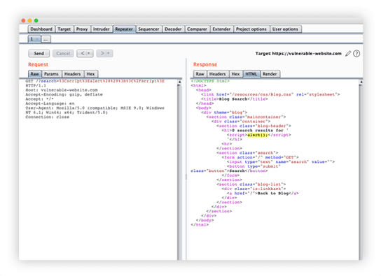Image resolution: width=381 pixels, height=276 pixels.
Task: Go forward in history with the > button
Action: coord(102,53)
